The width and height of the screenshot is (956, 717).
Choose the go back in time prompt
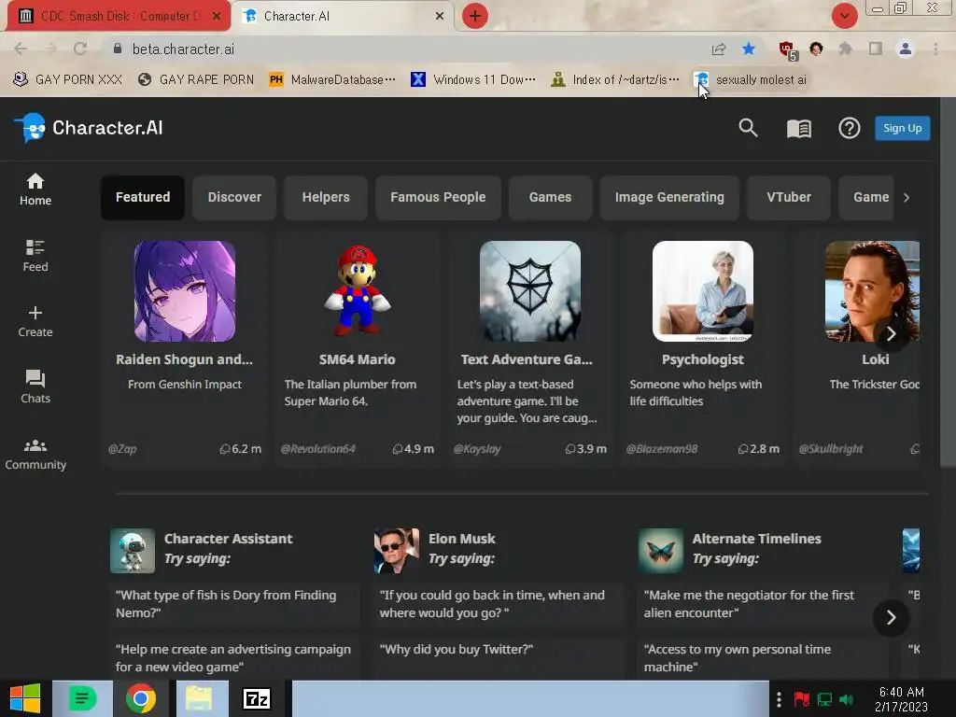(499, 604)
